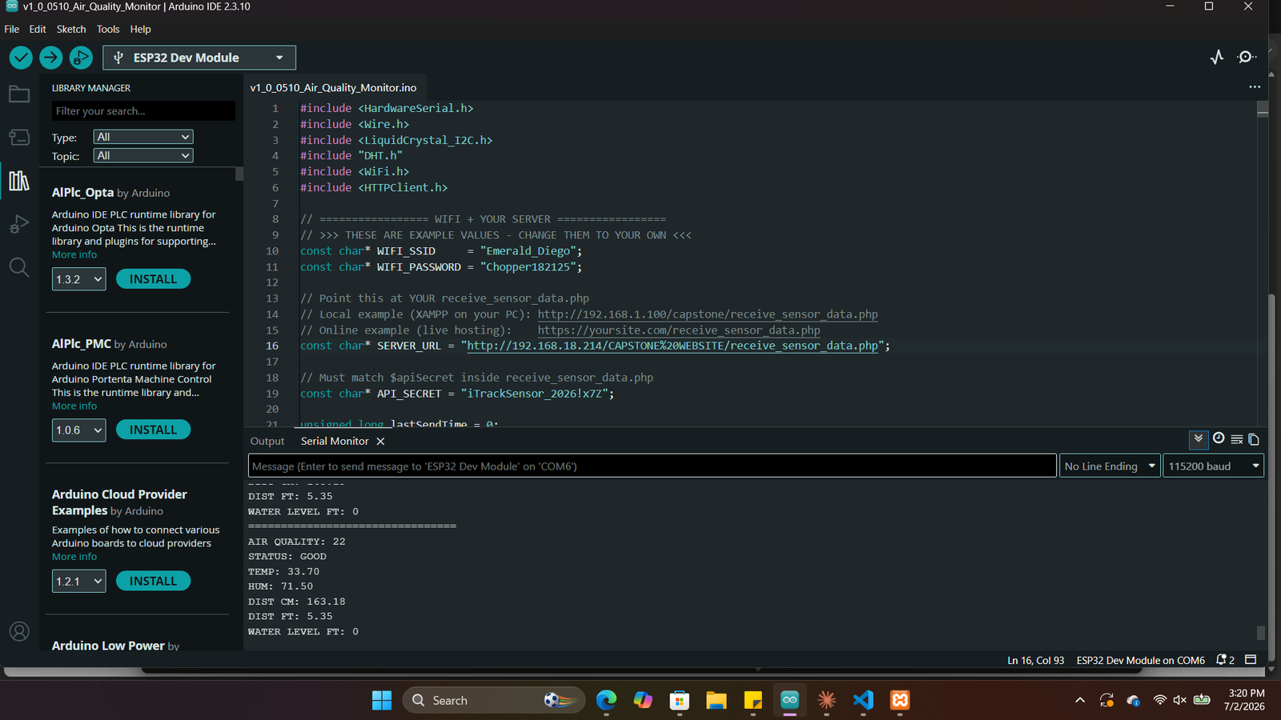Click the library list scrollbar thumb
1281x720 pixels.
(x=239, y=174)
